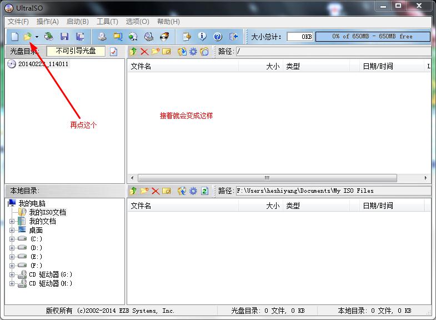Click the Mount to virtual drive icon
Screen dimensions: 436x320
point(149,37)
